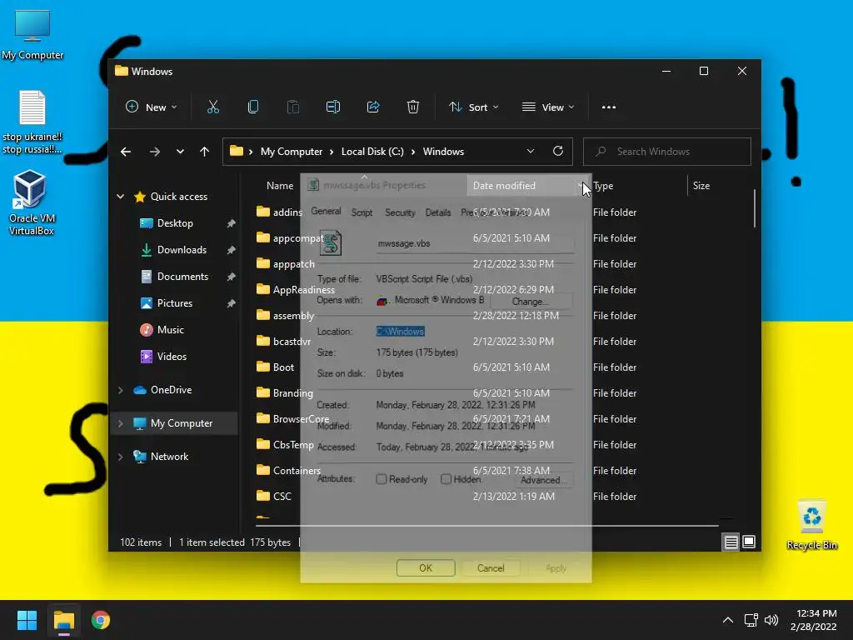
Task: Open Downloads in Quick access
Action: pyautogui.click(x=182, y=250)
